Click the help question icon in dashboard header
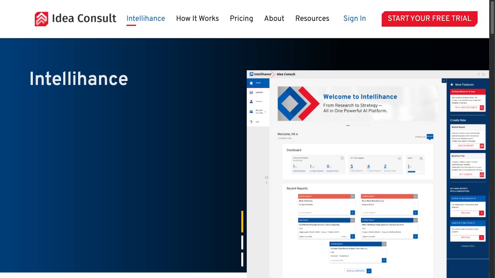The image size is (495, 278). point(478,75)
